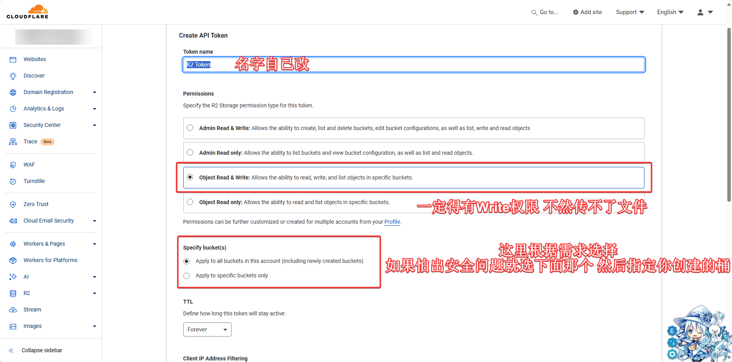
Task: Open Workers for Platforms page
Action: point(50,260)
